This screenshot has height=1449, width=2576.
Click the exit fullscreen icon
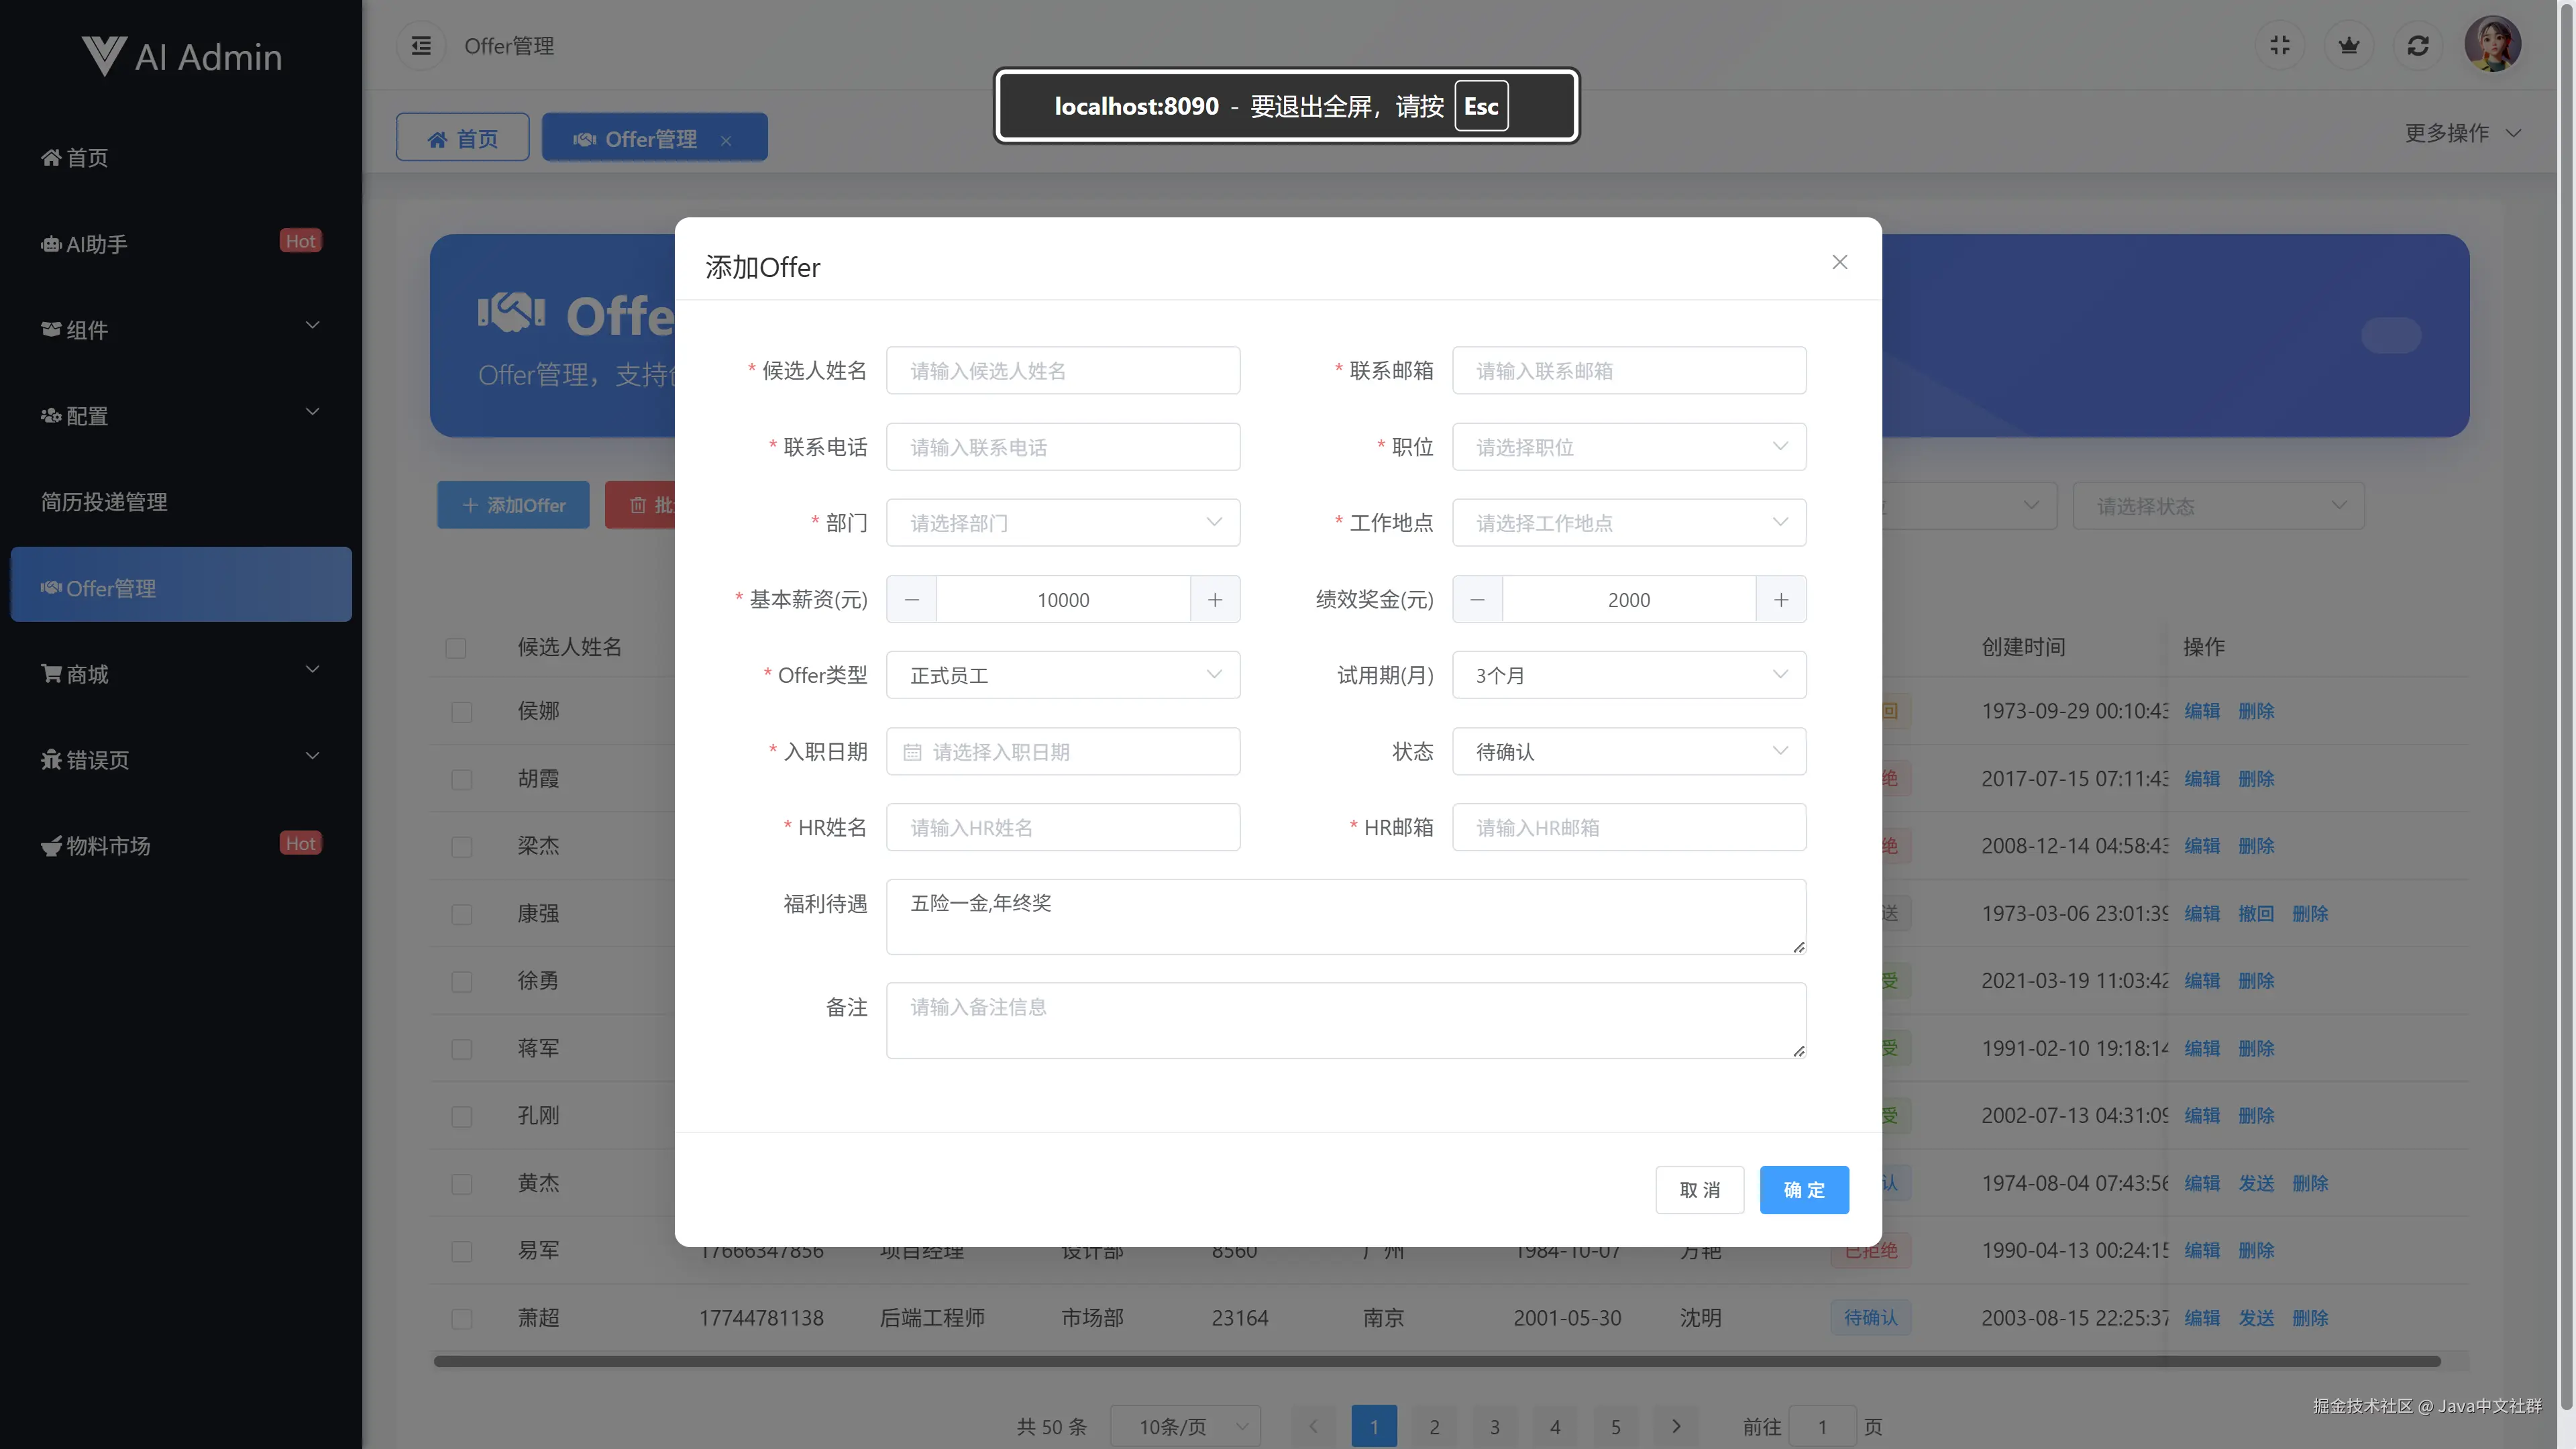tap(2279, 46)
